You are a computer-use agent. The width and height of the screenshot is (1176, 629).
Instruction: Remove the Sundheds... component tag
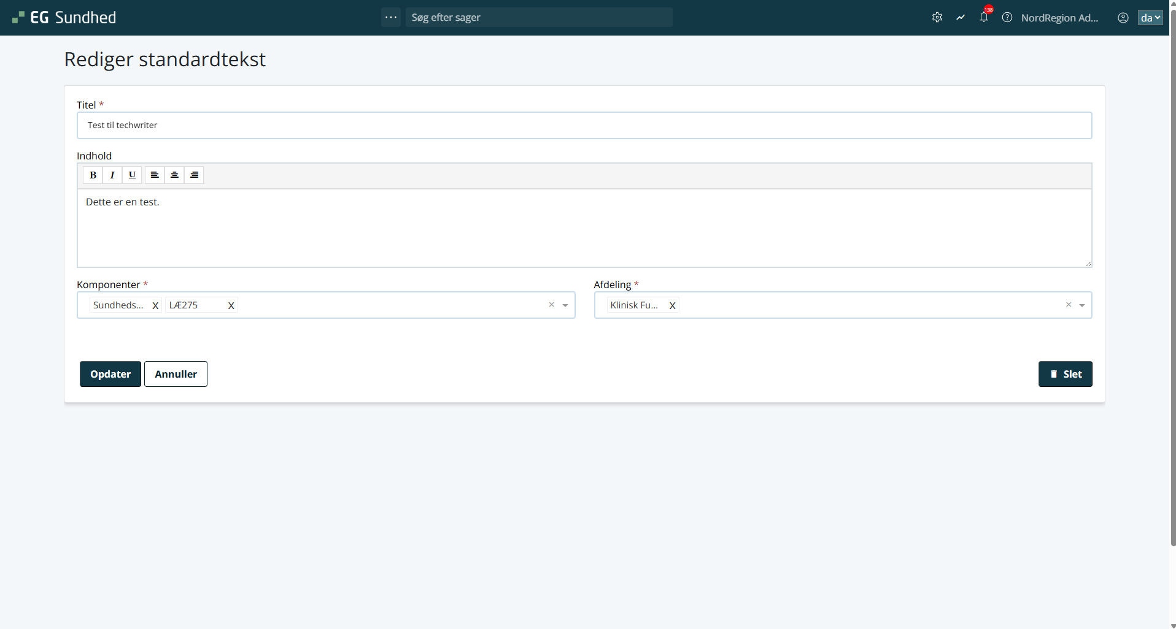(x=155, y=305)
